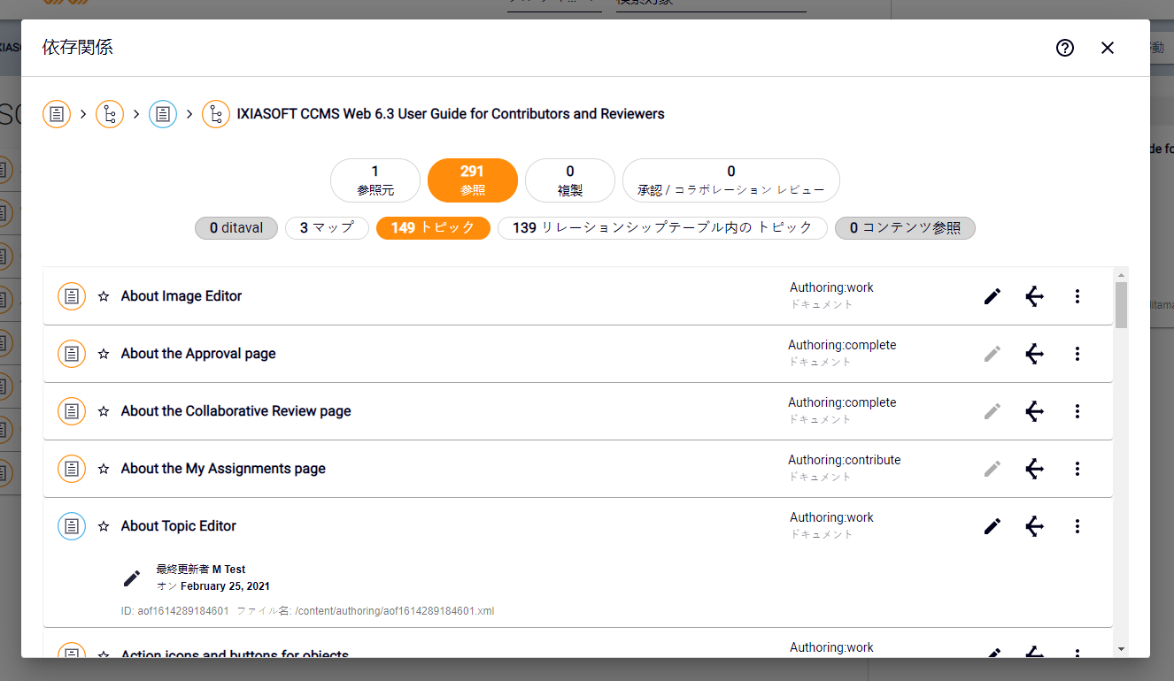This screenshot has height=681, width=1174.
Task: Click scrollbar down arrow in list
Action: (1121, 648)
